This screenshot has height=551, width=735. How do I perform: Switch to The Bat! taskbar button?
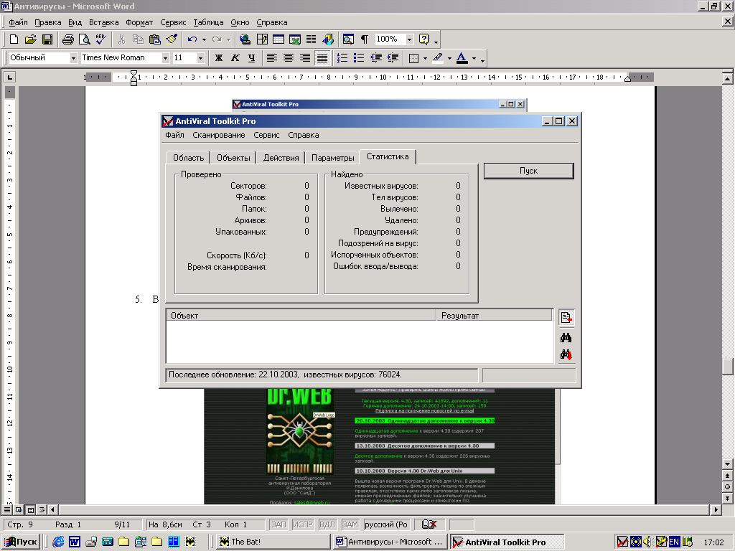pos(273,542)
